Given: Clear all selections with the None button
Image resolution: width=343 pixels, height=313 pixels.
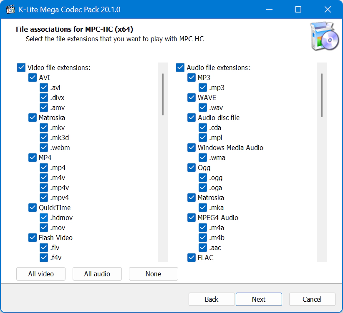Looking at the screenshot, I should (153, 274).
